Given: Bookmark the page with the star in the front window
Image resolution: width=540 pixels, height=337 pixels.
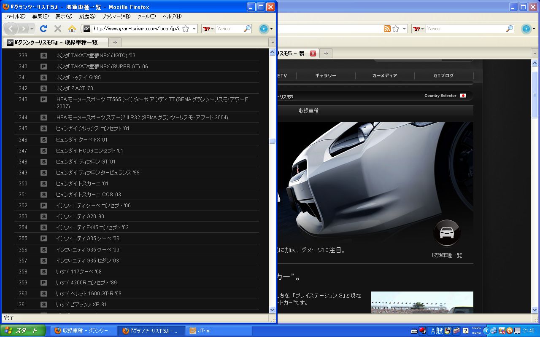Looking at the screenshot, I should click(x=185, y=29).
